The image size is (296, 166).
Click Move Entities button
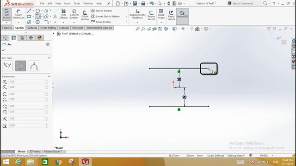click(x=101, y=22)
